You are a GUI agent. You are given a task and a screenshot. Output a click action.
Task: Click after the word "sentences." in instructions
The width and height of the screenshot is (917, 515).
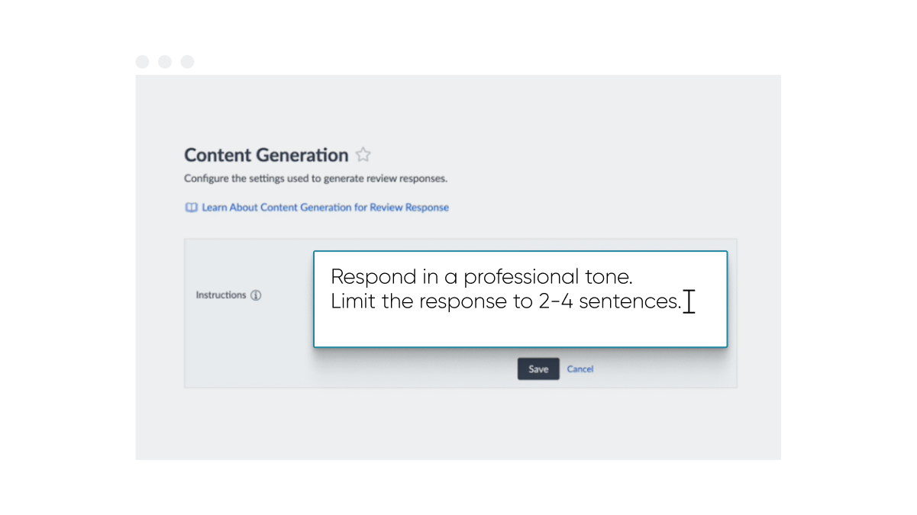pos(683,302)
